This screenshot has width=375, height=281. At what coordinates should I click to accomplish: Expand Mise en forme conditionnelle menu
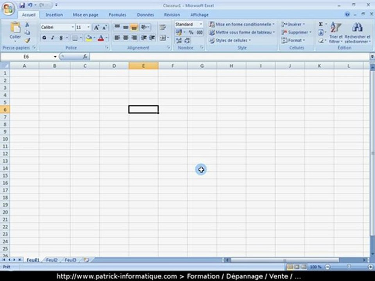[242, 24]
